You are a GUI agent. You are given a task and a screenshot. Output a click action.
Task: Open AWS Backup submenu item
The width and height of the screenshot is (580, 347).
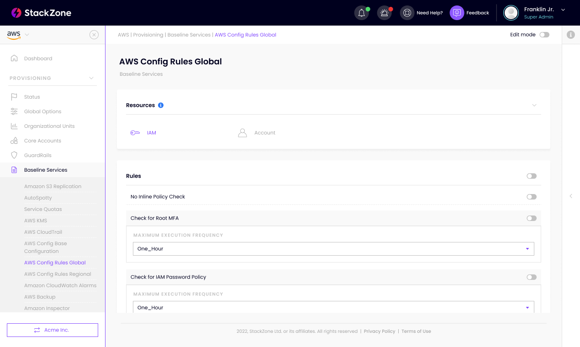click(x=40, y=297)
